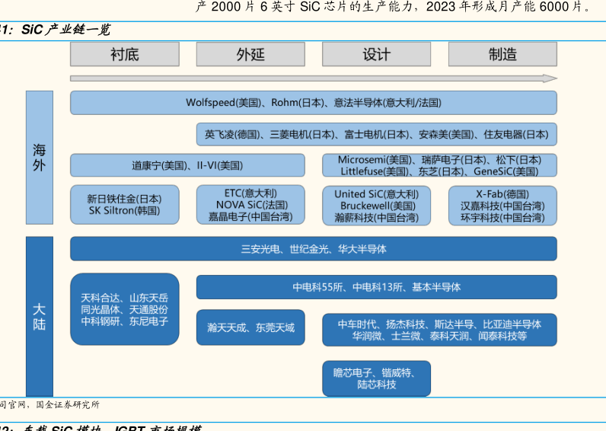The width and height of the screenshot is (606, 431).
Task: Click the 瞻芯电子, 锴威特 box
Action: (x=376, y=378)
